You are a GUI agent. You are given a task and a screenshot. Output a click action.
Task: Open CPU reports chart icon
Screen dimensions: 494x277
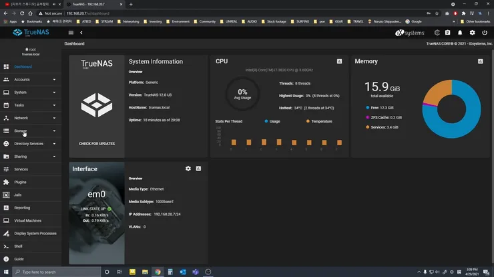339,61
